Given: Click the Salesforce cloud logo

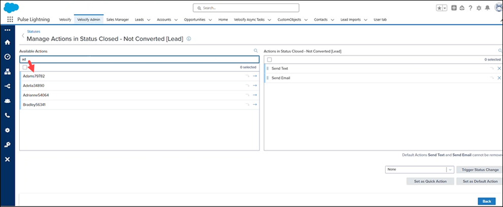Looking at the screenshot, I should pyautogui.click(x=11, y=8).
